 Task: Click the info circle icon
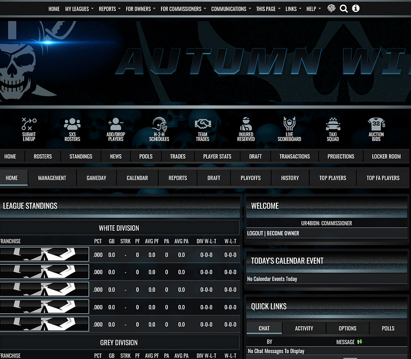click(x=356, y=8)
